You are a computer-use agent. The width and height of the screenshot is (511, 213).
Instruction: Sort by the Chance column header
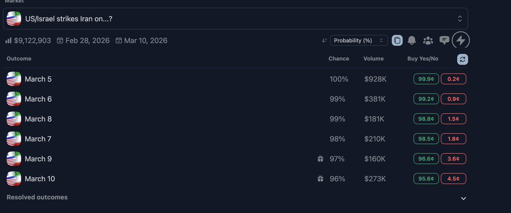tap(339, 59)
